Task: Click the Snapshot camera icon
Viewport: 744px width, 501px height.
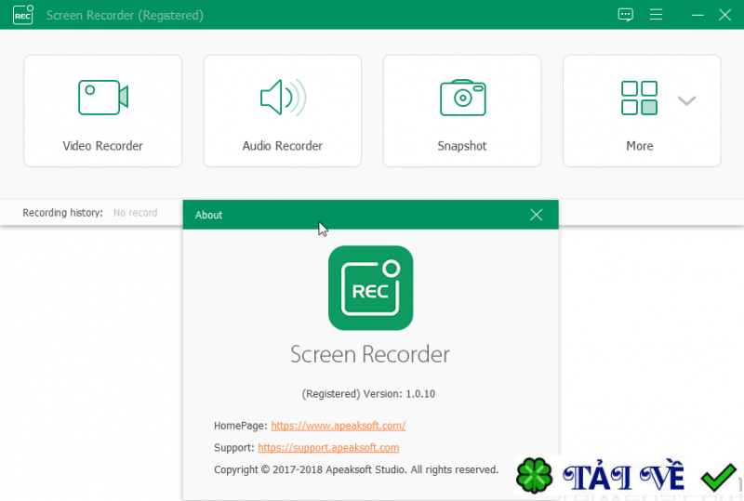Action: [462, 98]
